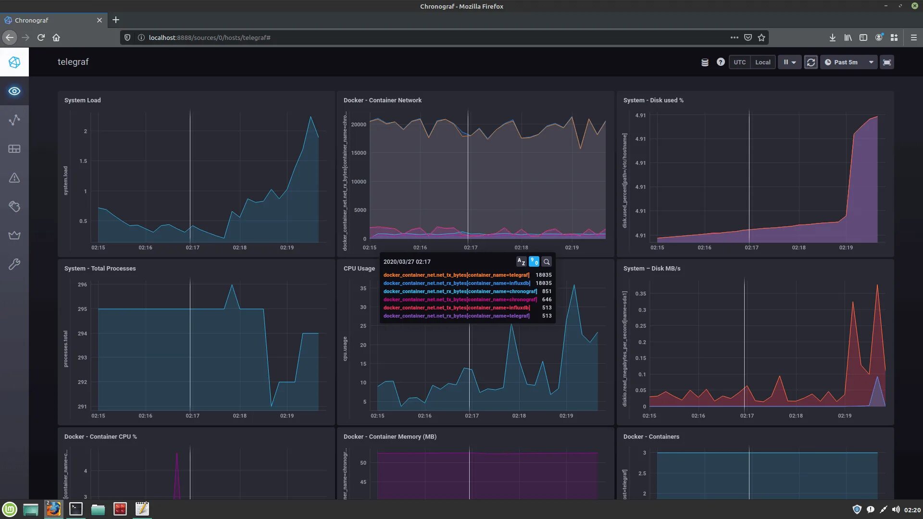
Task: Open the Data Explorer graph icon in sidebar
Action: tap(14, 120)
